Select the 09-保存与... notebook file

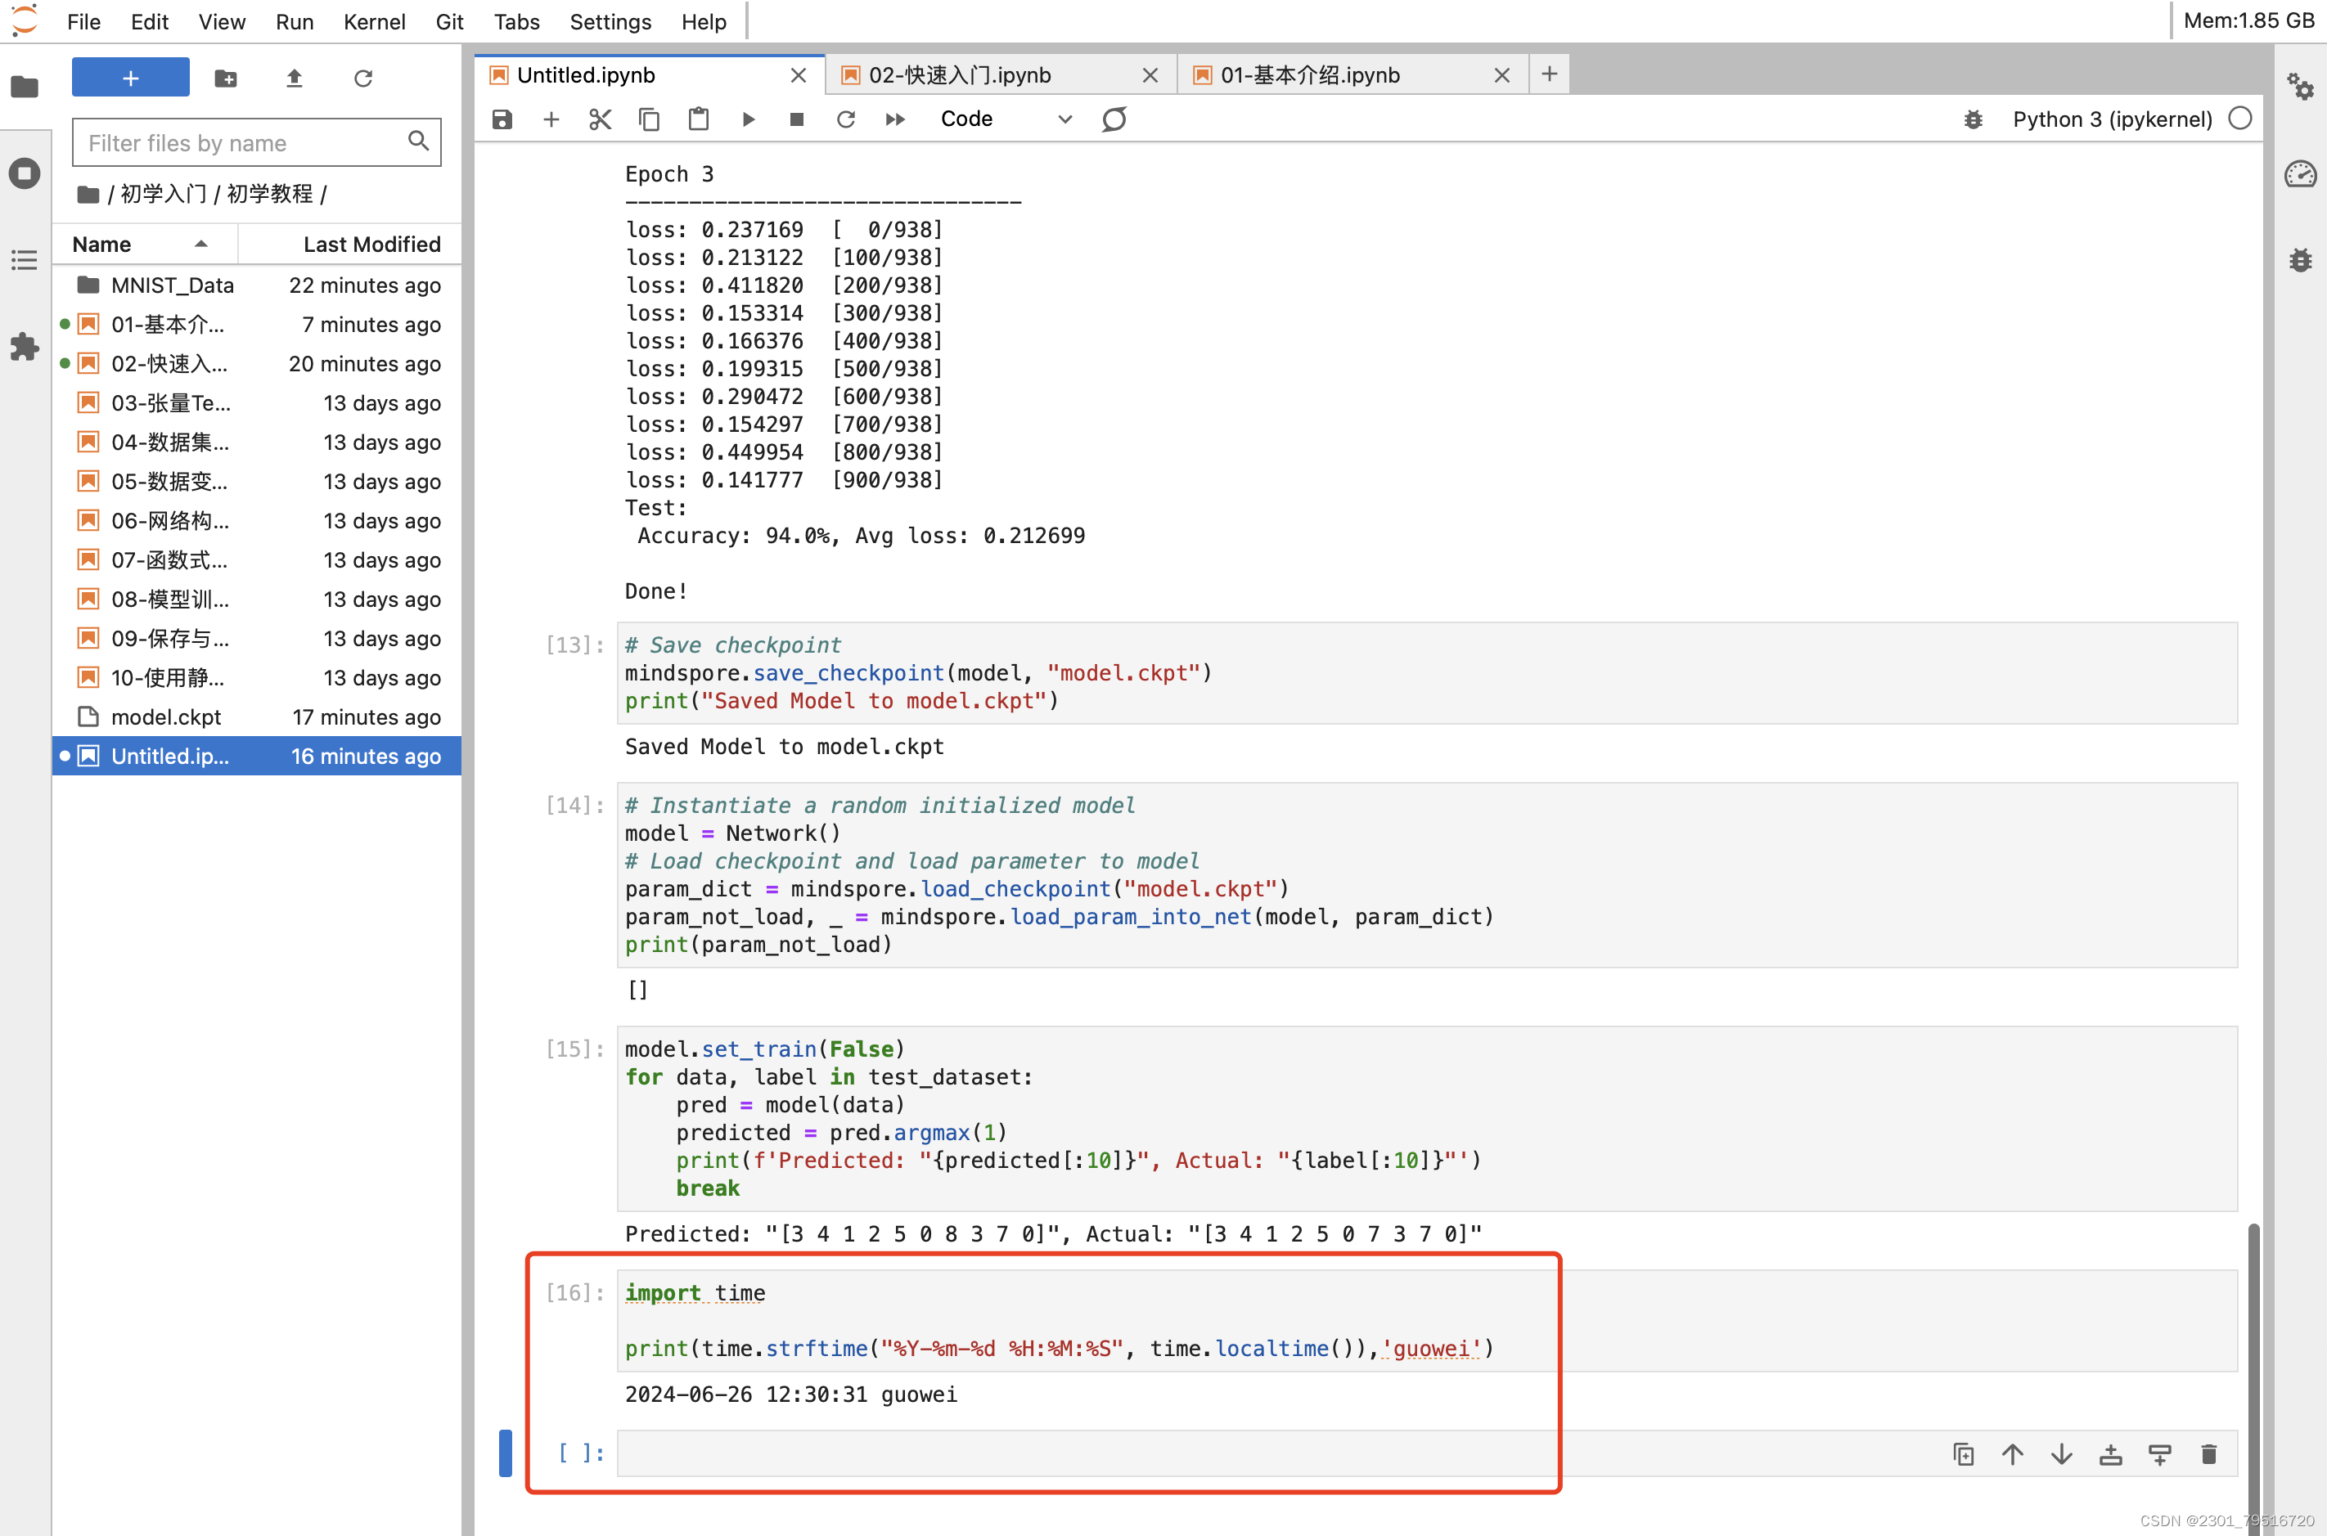[x=257, y=639]
